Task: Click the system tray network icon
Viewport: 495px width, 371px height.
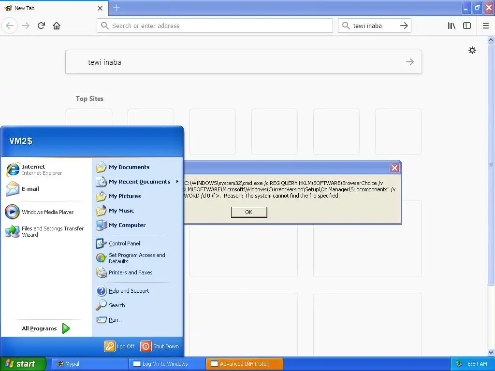Action: pos(459,364)
